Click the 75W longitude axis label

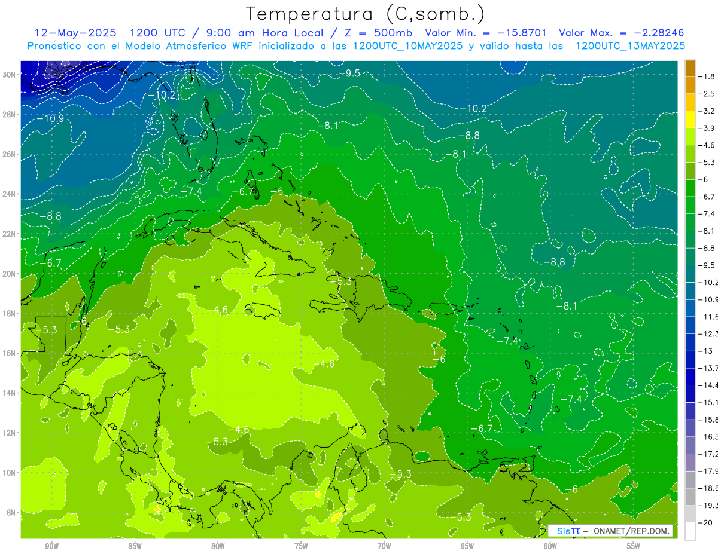tap(301, 546)
